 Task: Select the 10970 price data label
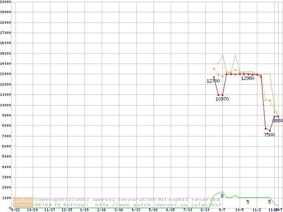coord(222,99)
